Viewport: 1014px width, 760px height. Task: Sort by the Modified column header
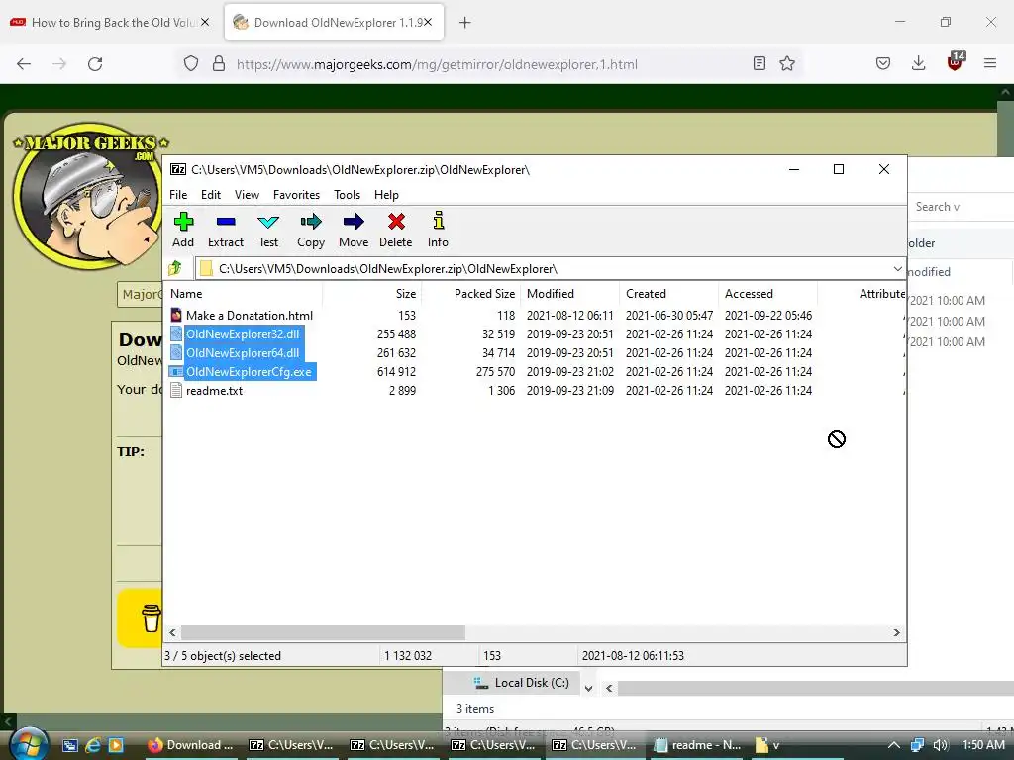tap(569, 293)
